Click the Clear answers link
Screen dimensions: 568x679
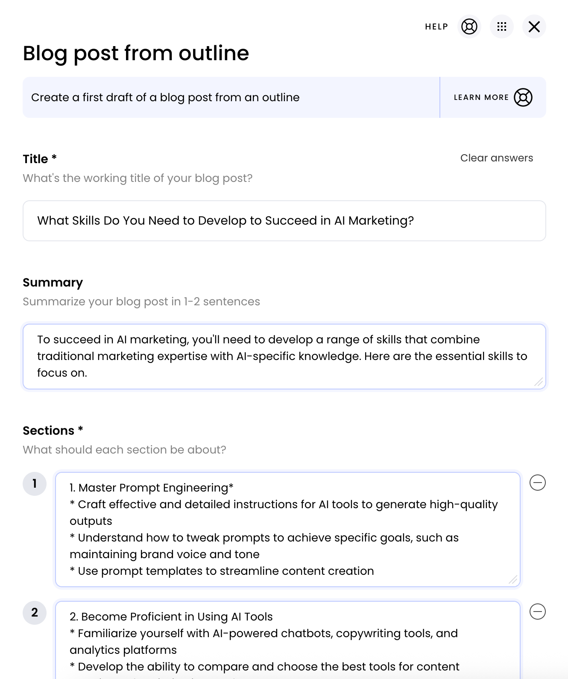496,158
